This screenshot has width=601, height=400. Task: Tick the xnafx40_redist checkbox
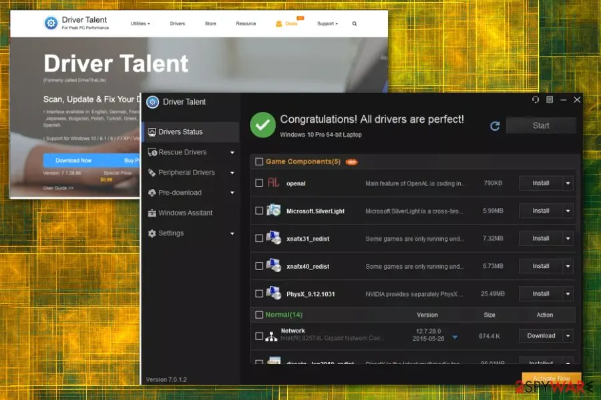[x=259, y=266]
